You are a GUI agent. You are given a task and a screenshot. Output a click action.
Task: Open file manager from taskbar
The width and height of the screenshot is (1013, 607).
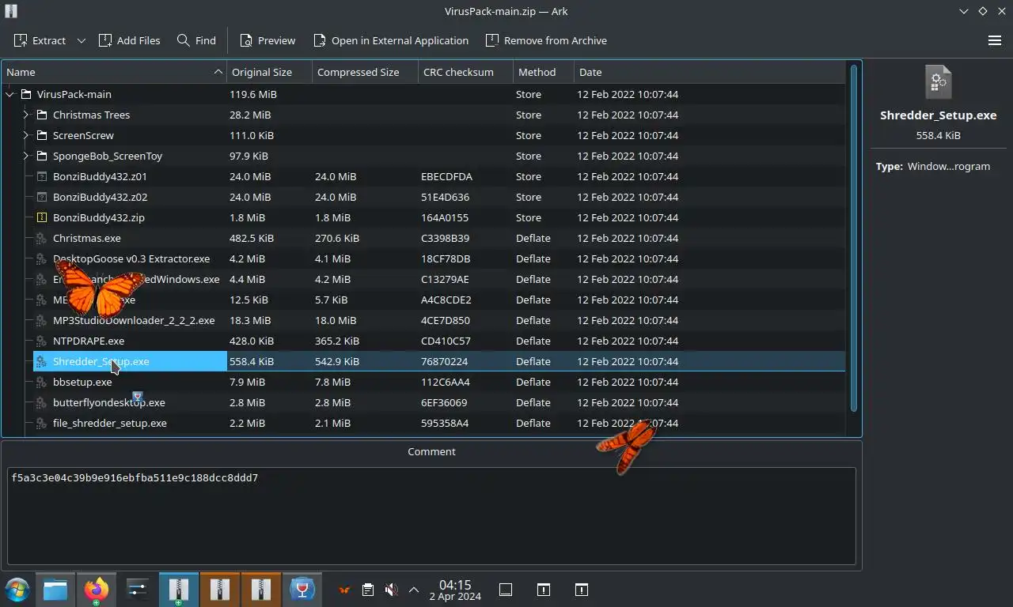click(55, 590)
